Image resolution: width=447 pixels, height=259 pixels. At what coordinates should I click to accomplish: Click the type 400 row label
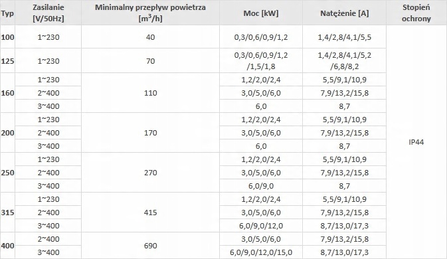click(7, 246)
